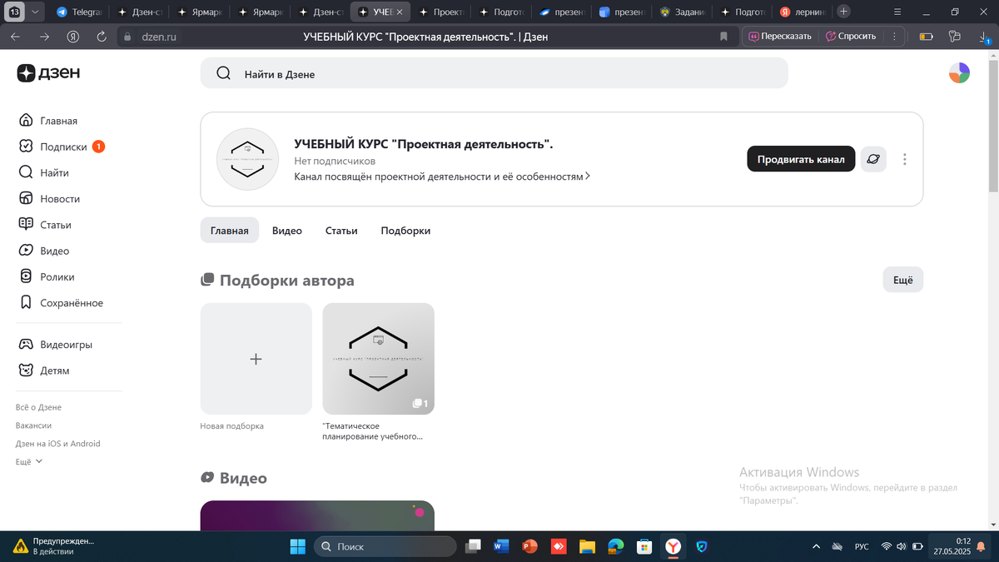Image resolution: width=999 pixels, height=562 pixels.
Task: Click Предупреждение weather alert widget
Action: pyautogui.click(x=53, y=546)
